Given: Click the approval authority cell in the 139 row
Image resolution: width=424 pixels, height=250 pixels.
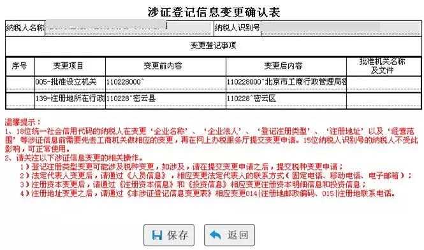Looking at the screenshot, I should point(383,101).
